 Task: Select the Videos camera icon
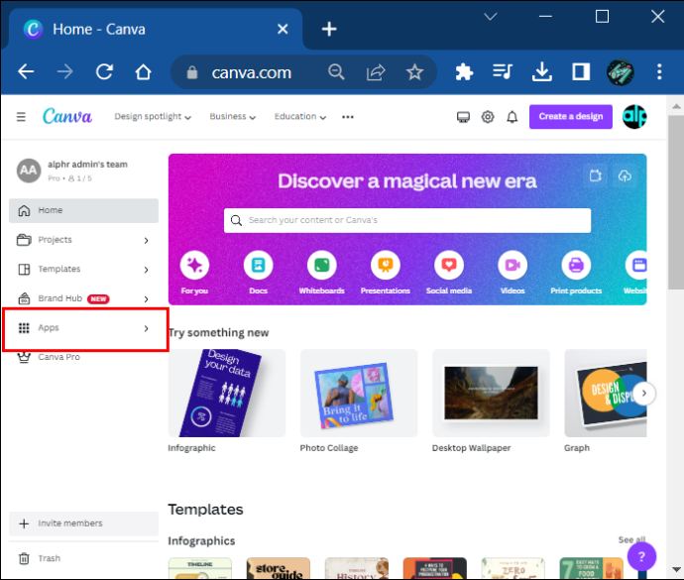(x=513, y=265)
